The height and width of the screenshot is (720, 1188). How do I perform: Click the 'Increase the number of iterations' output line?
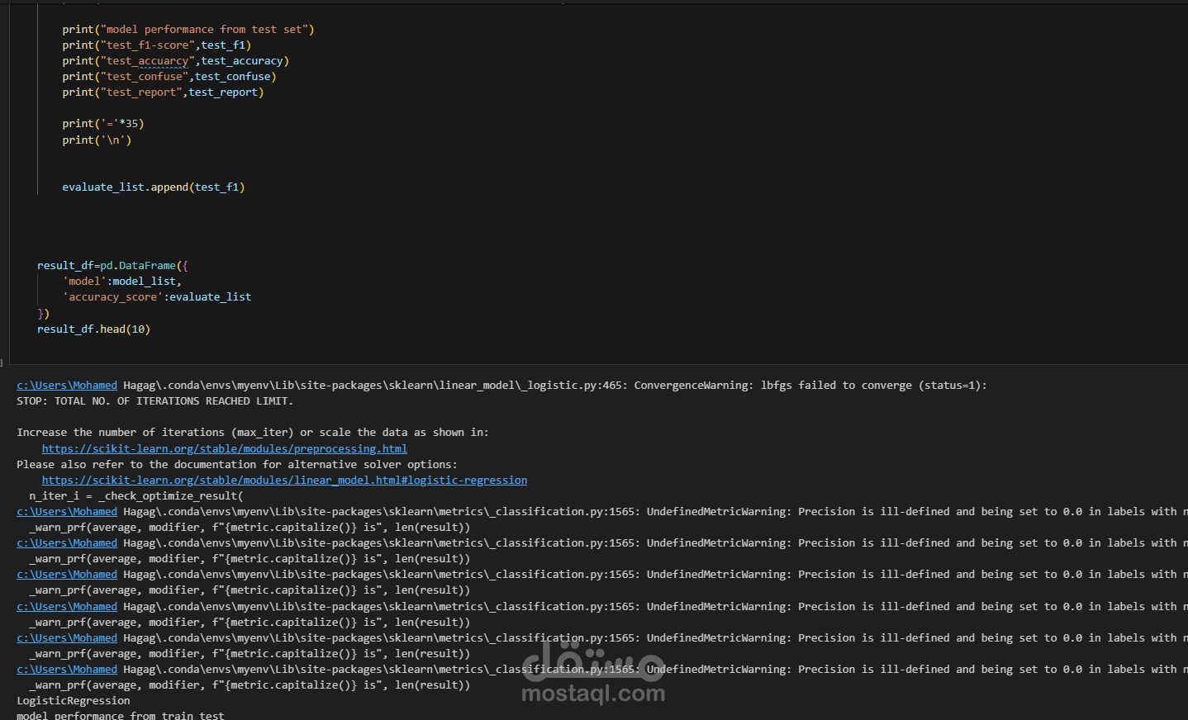[253, 432]
